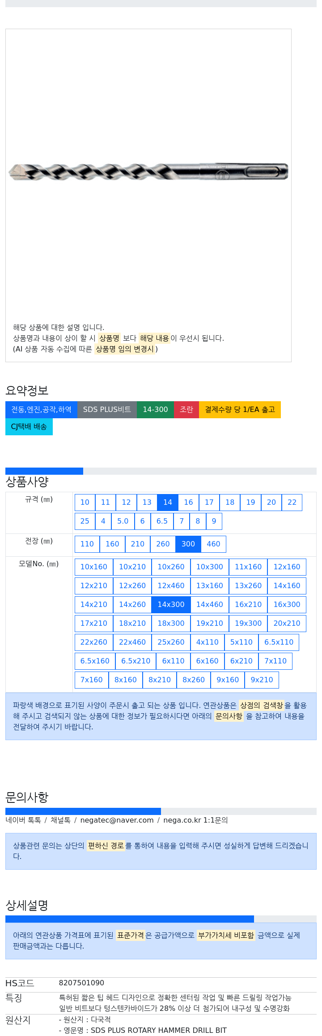Choose the 110 length option
The width and height of the screenshot is (322, 1036).
(x=87, y=544)
